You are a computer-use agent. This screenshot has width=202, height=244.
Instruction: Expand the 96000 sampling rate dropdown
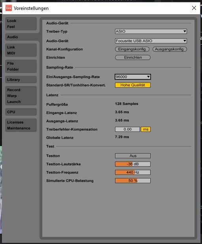click(x=133, y=77)
